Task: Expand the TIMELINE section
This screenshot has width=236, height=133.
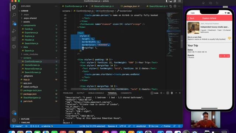Action: point(25,123)
